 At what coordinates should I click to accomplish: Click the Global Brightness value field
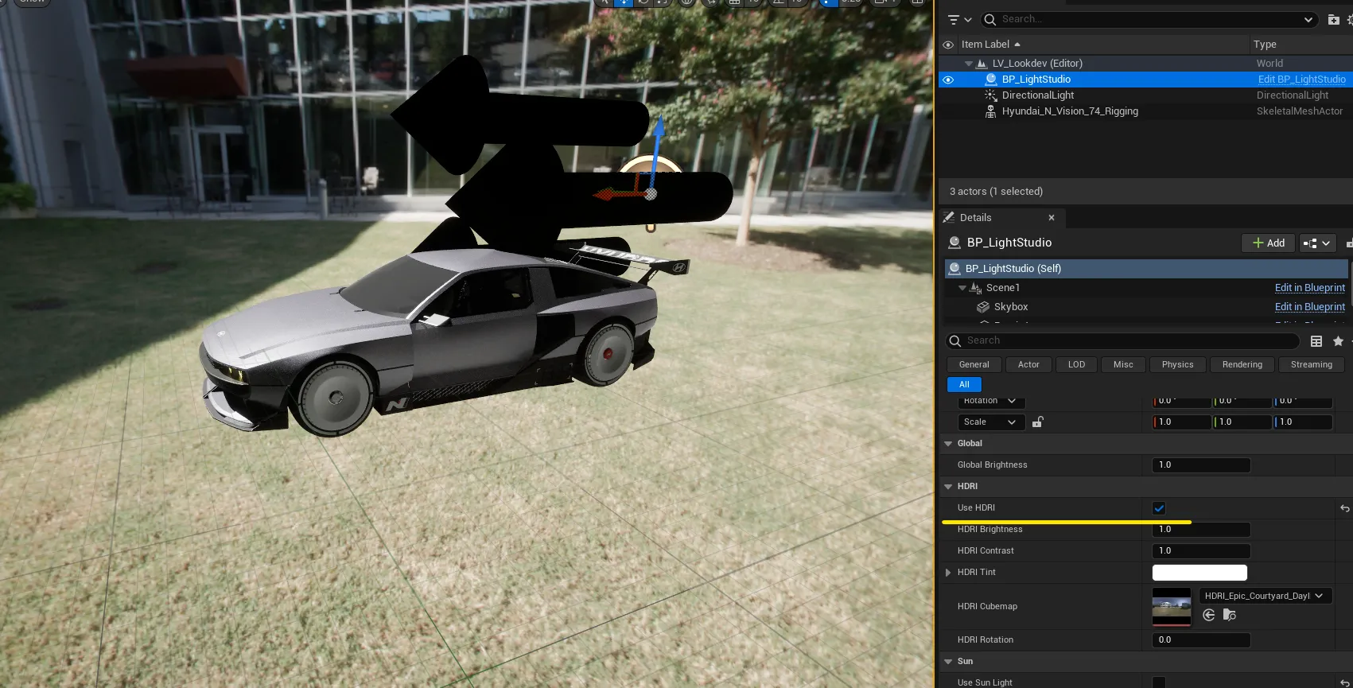(1201, 465)
